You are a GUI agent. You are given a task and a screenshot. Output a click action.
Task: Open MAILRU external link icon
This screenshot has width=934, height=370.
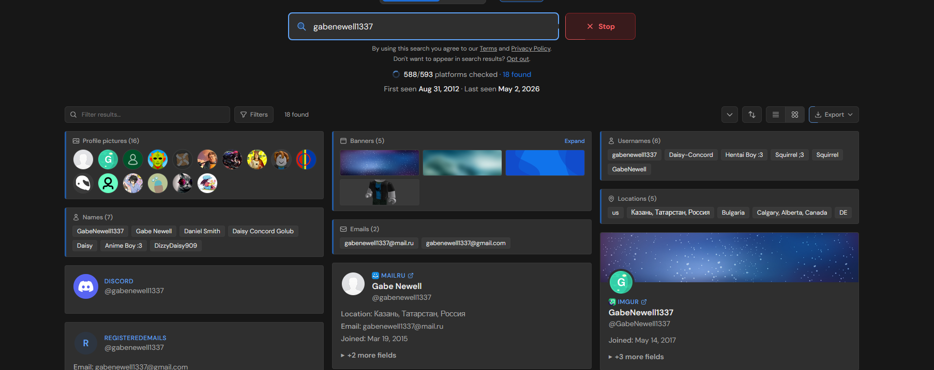click(411, 276)
